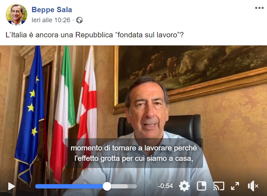Screen dimensions: 267x196
Task: Click the public audience globe icon
Action: [x=79, y=20]
